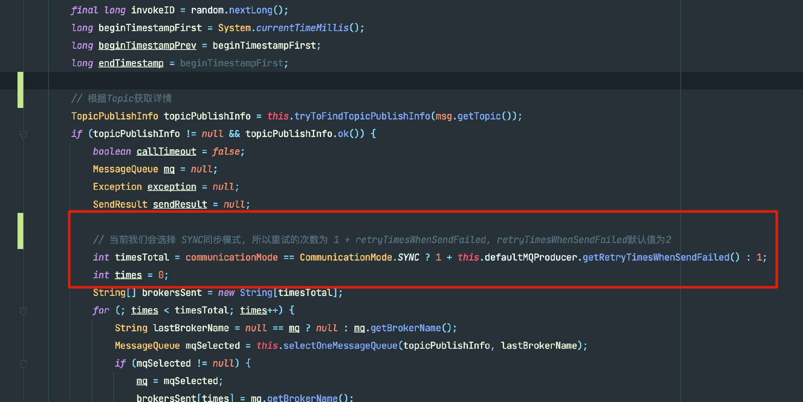Viewport: 803px width, 402px height.
Task: Click the currentTimeMillis method call
Action: [302, 28]
